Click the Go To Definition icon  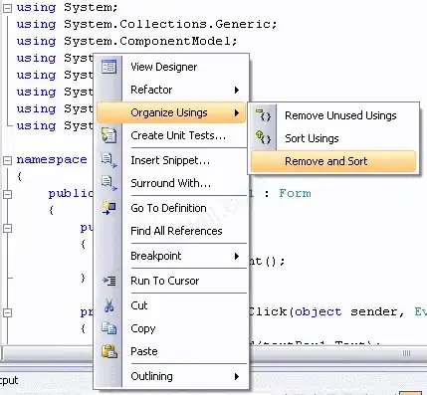[108, 208]
